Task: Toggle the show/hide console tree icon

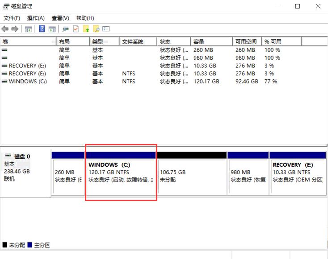Action: (x=29, y=29)
